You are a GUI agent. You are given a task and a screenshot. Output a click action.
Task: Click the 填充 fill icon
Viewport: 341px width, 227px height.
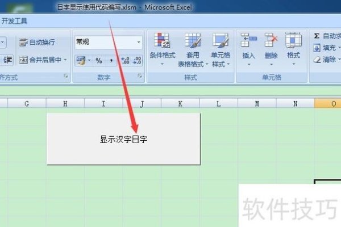point(317,48)
